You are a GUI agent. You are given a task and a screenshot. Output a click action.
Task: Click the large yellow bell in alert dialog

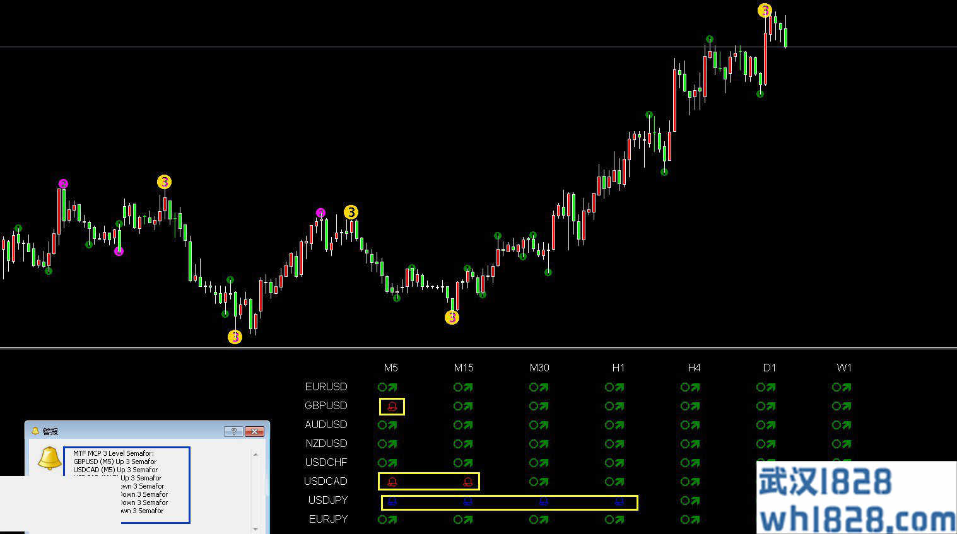[49, 458]
